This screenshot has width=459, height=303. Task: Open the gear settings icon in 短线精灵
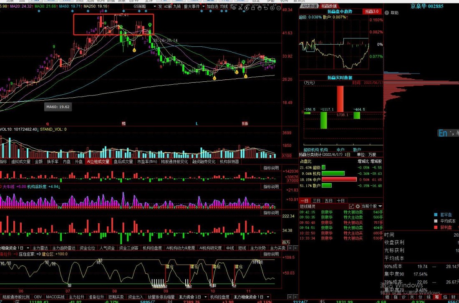tap(358, 207)
